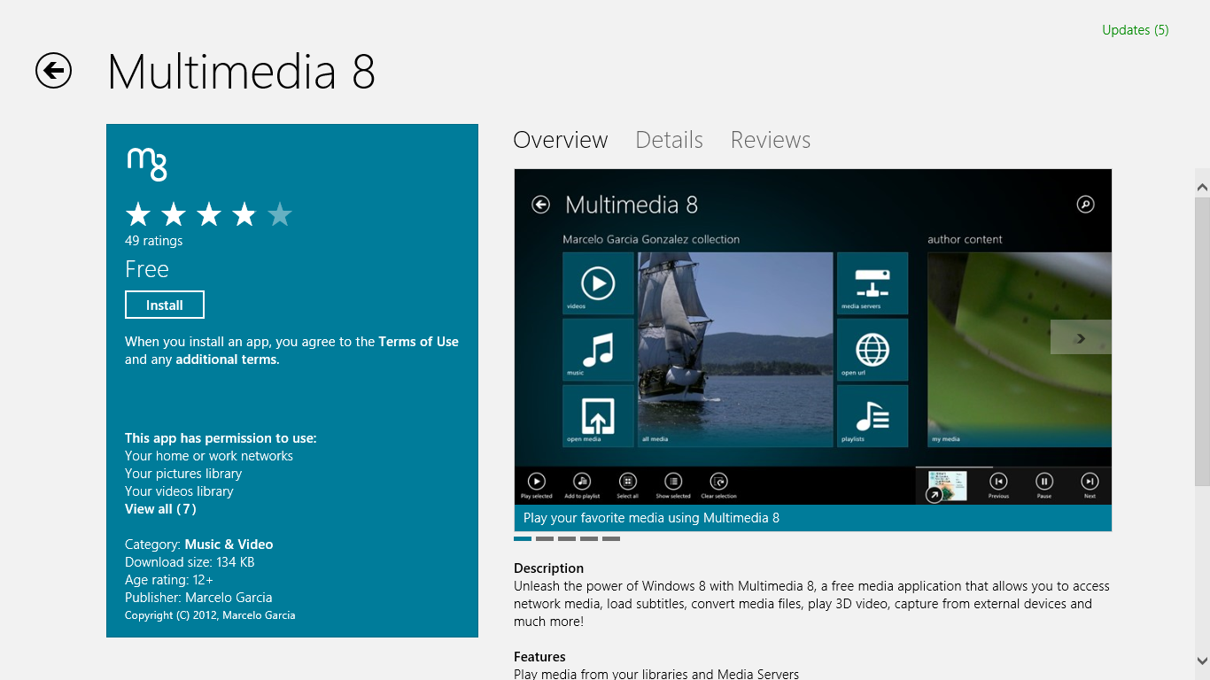1210x680 pixels.
Task: Open the Terms of Use link
Action: click(x=418, y=342)
